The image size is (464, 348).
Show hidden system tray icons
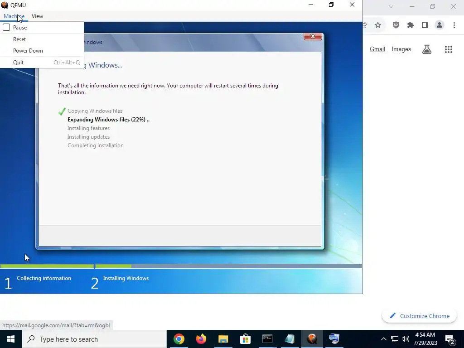pos(383,339)
